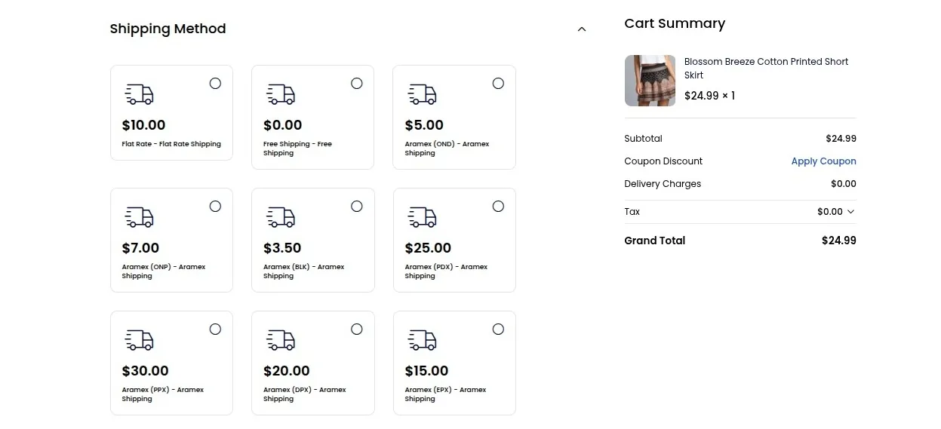Choose the $0.00 Free Shipping radio button
This screenshot has width=941, height=429.
357,84
